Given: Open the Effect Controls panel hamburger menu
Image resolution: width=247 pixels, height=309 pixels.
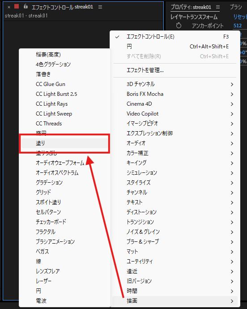Looking at the screenshot, I should 100,7.
